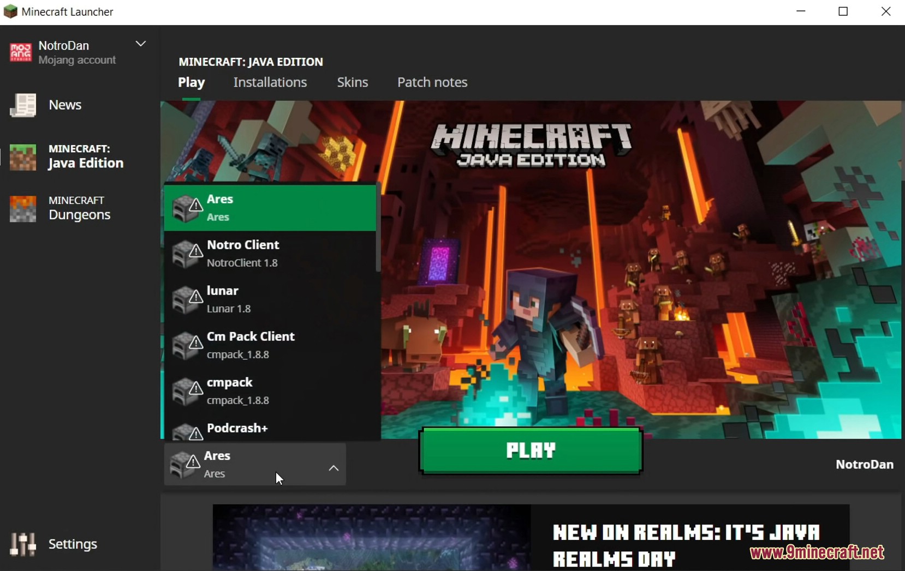Open the Skins tab
Image resolution: width=905 pixels, height=571 pixels.
coord(353,82)
